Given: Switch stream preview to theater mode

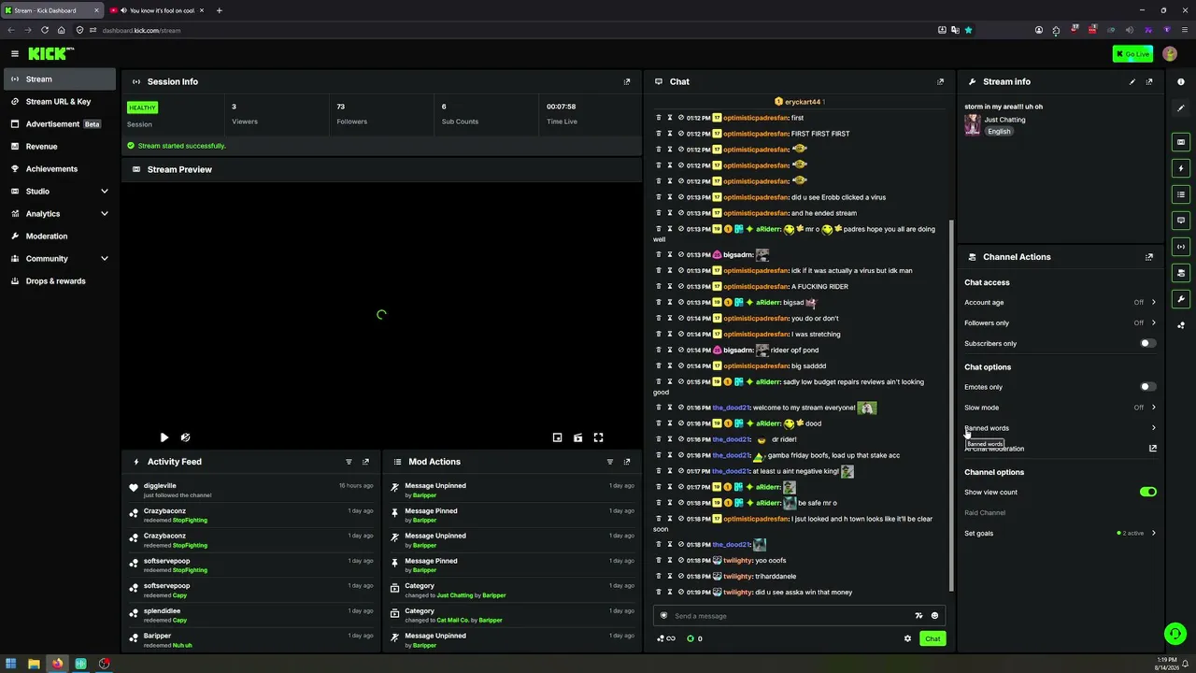Looking at the screenshot, I should 578,437.
